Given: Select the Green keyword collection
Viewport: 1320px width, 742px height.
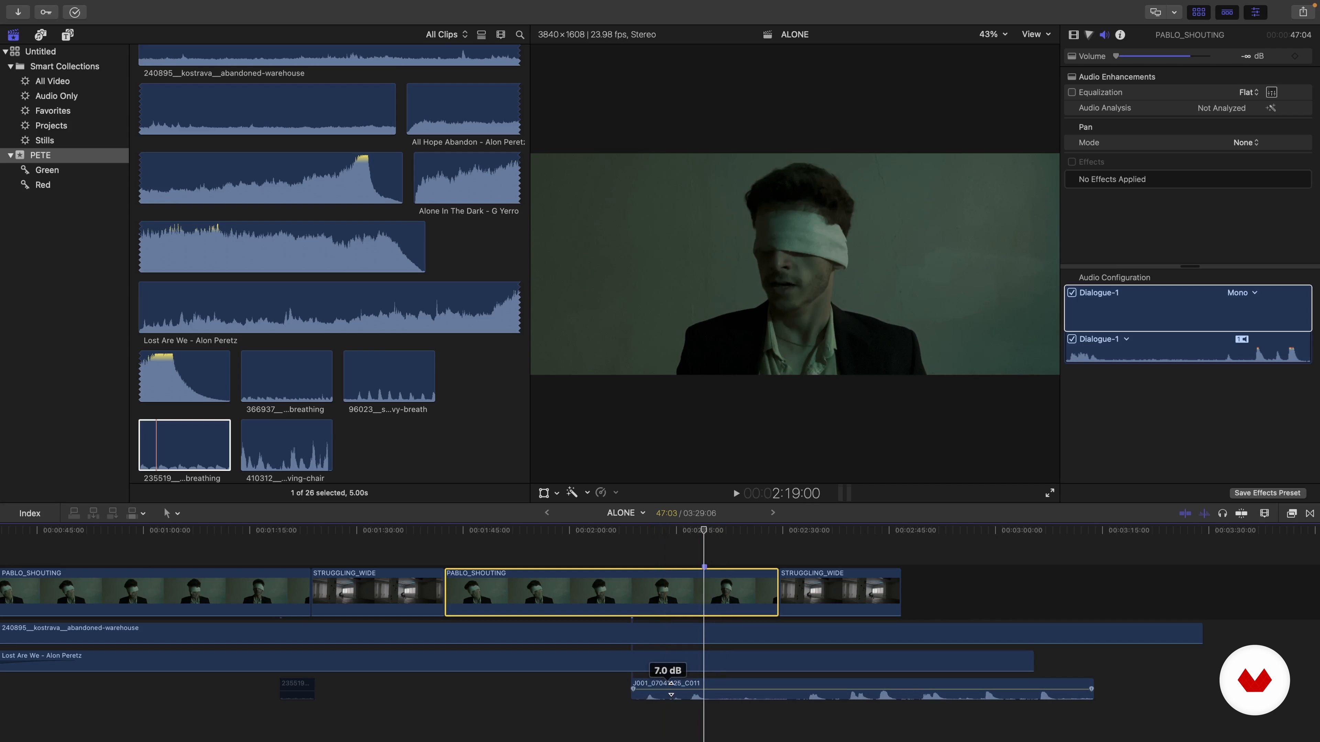Looking at the screenshot, I should [47, 170].
